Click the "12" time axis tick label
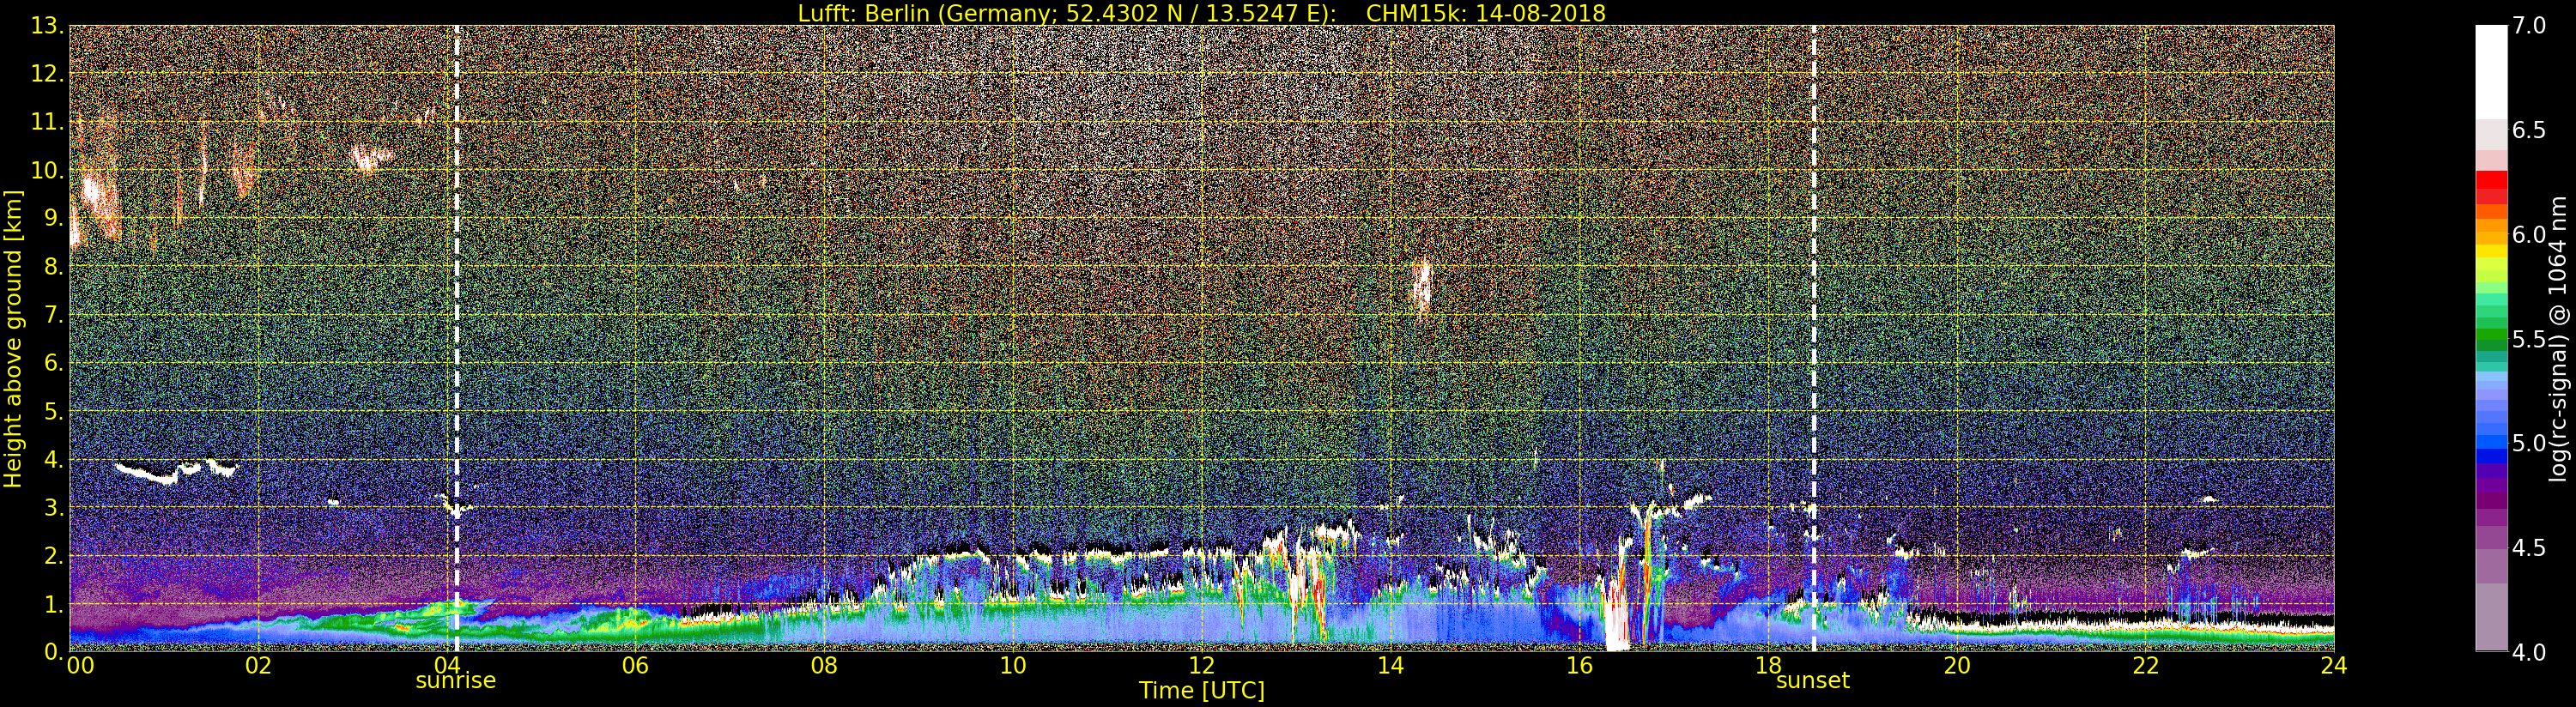Viewport: 2576px width, 707px height. point(1201,665)
